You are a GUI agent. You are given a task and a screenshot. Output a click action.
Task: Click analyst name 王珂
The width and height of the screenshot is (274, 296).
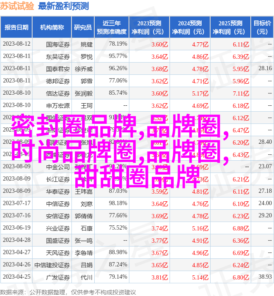(x=87, y=106)
